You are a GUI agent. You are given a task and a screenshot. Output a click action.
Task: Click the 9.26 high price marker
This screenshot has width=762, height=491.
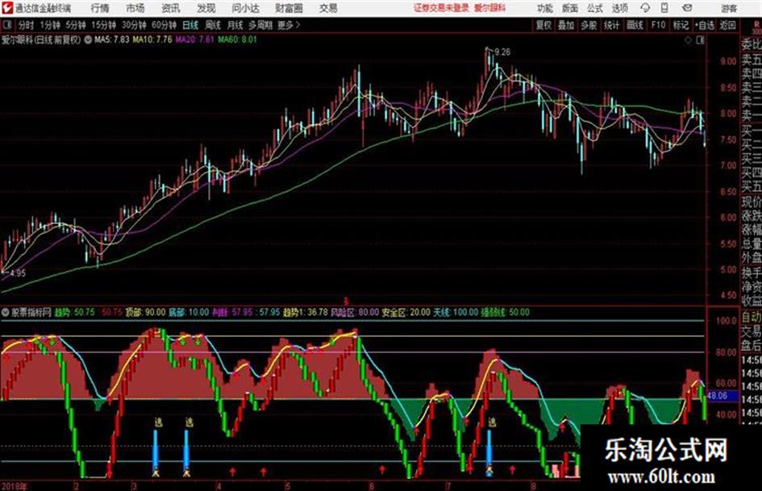point(502,52)
